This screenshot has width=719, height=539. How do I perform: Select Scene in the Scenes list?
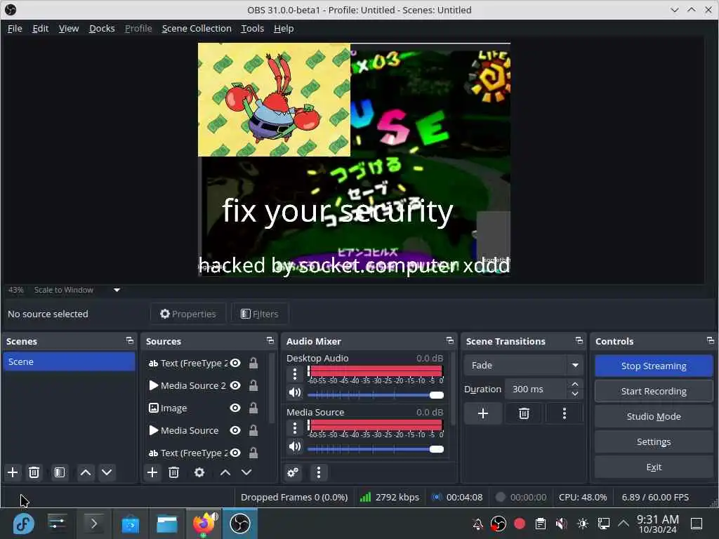coord(70,361)
